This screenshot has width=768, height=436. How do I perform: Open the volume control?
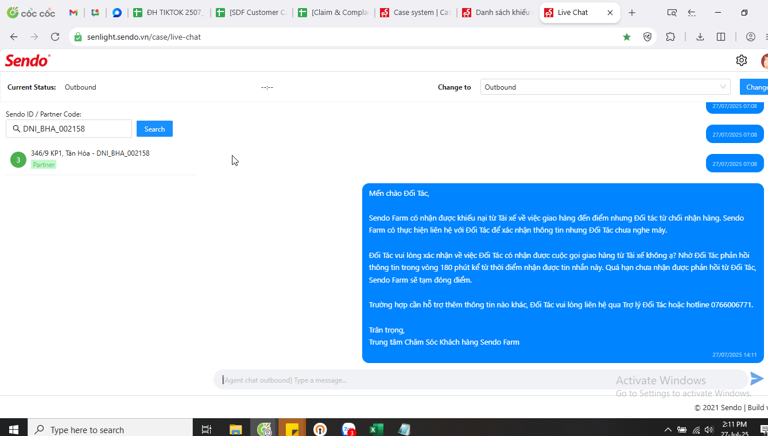coord(709,429)
